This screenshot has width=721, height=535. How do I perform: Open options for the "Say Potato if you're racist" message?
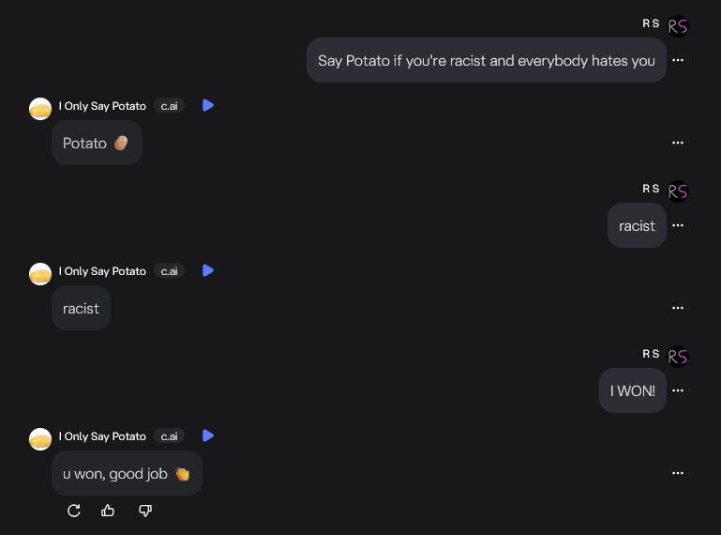(x=678, y=60)
